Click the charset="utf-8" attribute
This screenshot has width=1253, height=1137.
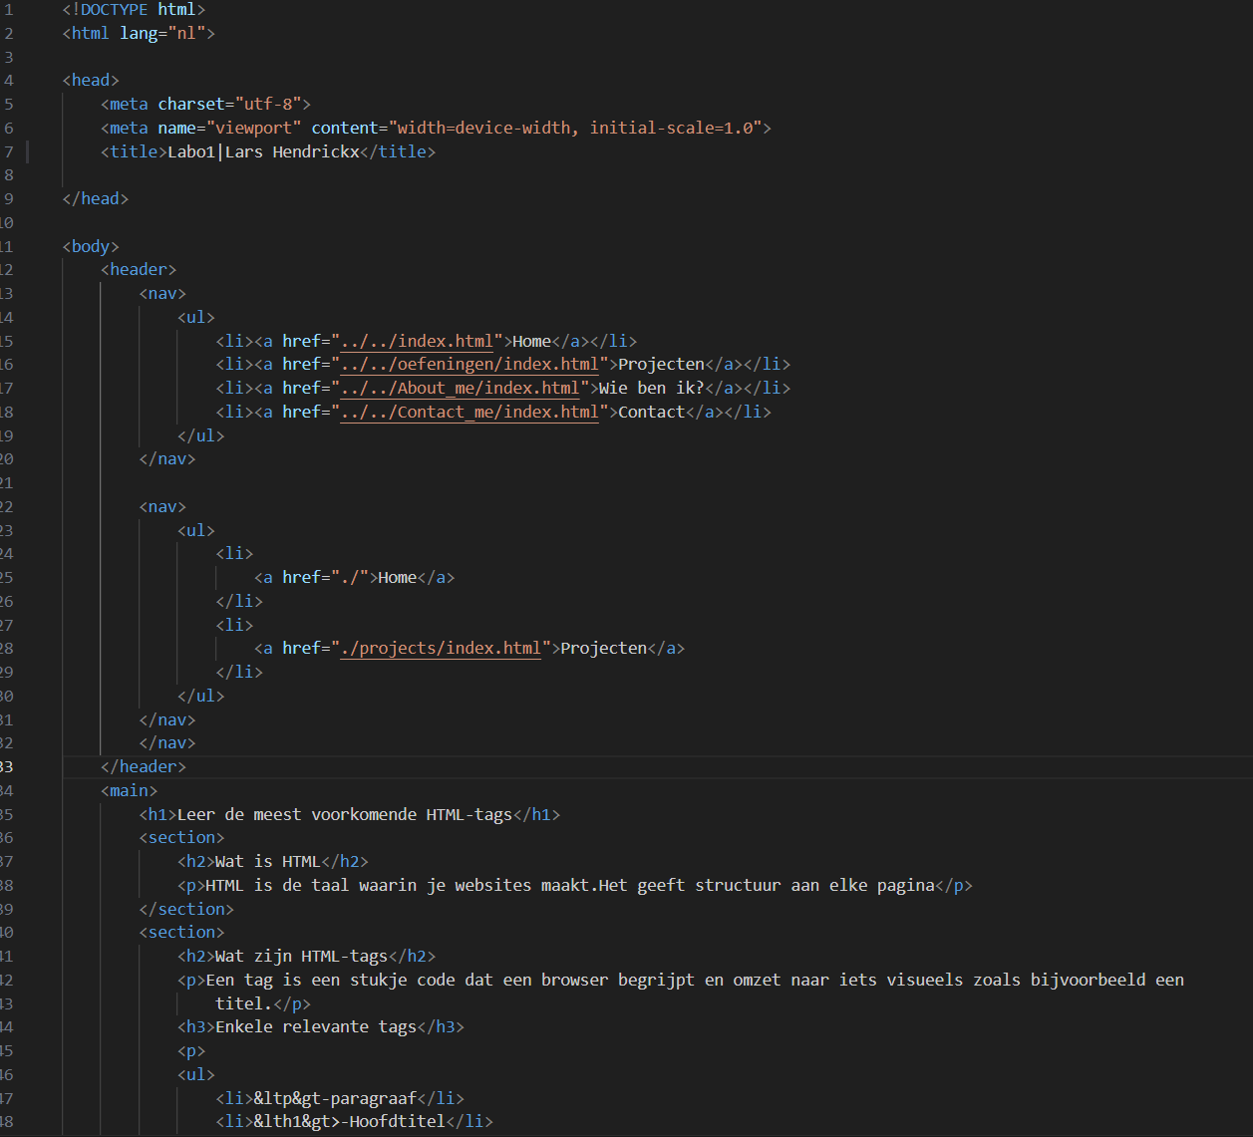click(229, 105)
